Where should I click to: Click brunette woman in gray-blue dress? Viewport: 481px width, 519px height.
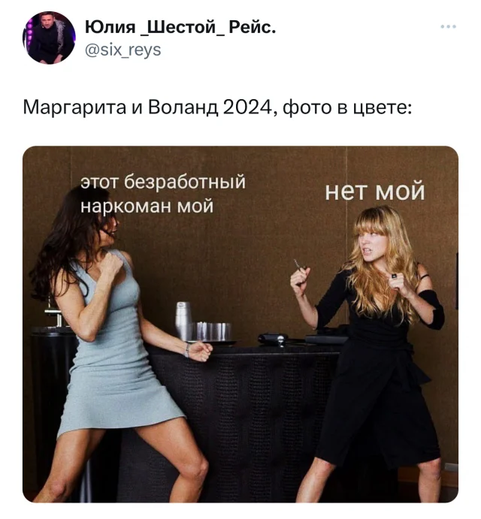[x=116, y=341]
